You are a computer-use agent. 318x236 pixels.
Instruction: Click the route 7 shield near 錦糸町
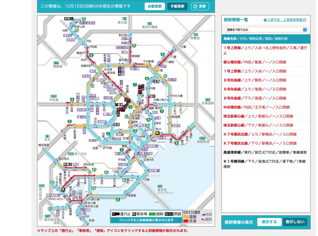point(161,111)
